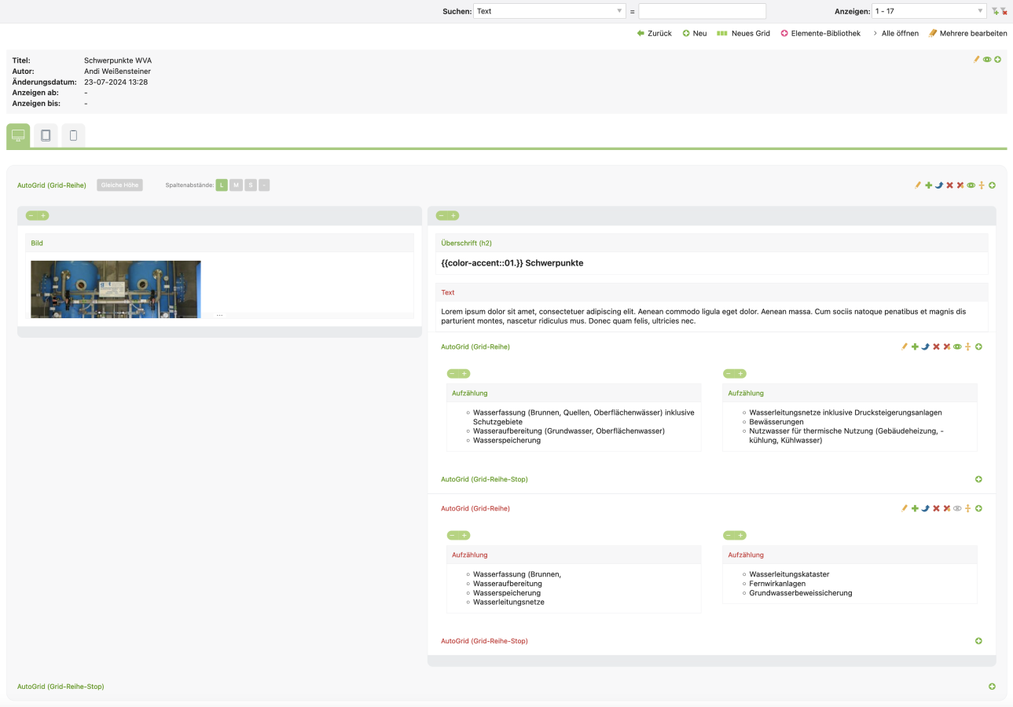The width and height of the screenshot is (1013, 707).
Task: Expand all elements with Alle öffnen
Action: click(895, 34)
